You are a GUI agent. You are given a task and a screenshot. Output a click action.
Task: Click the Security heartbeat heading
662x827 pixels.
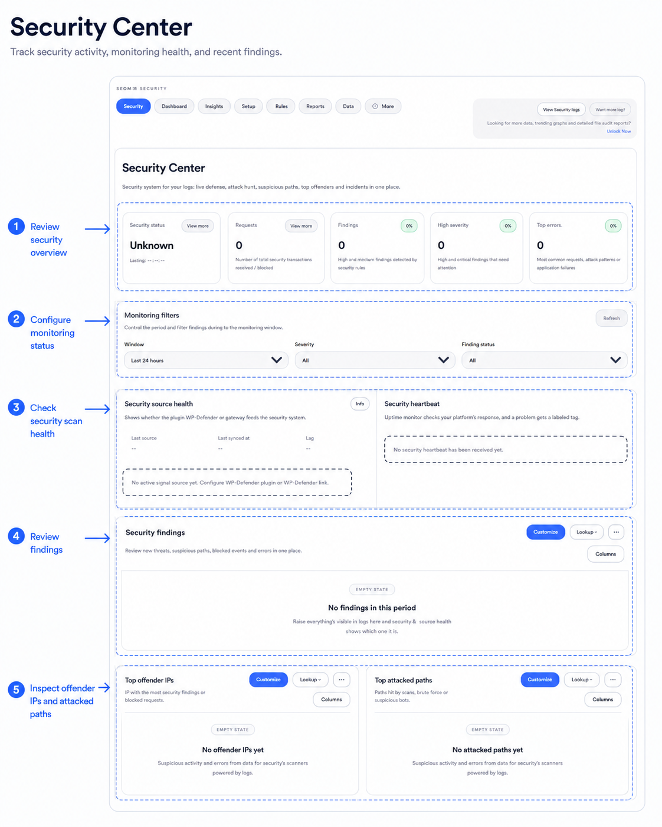click(x=412, y=404)
